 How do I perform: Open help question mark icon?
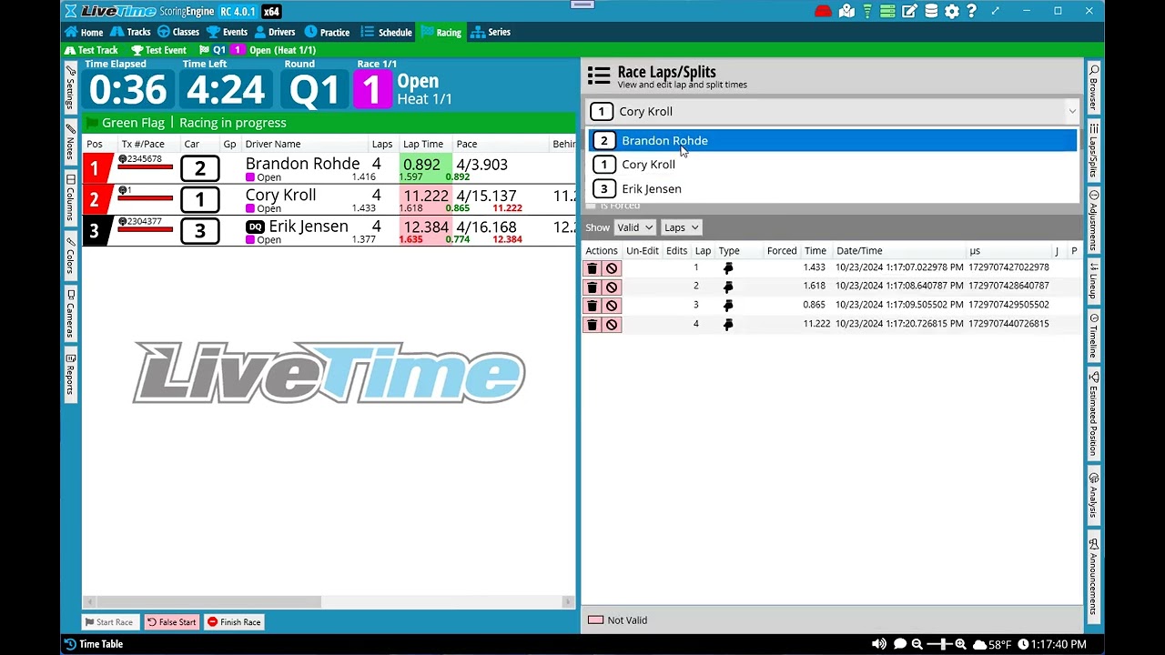tap(972, 11)
